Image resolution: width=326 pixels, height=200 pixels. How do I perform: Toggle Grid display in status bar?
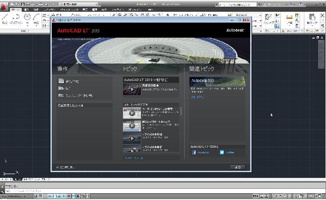(40, 196)
